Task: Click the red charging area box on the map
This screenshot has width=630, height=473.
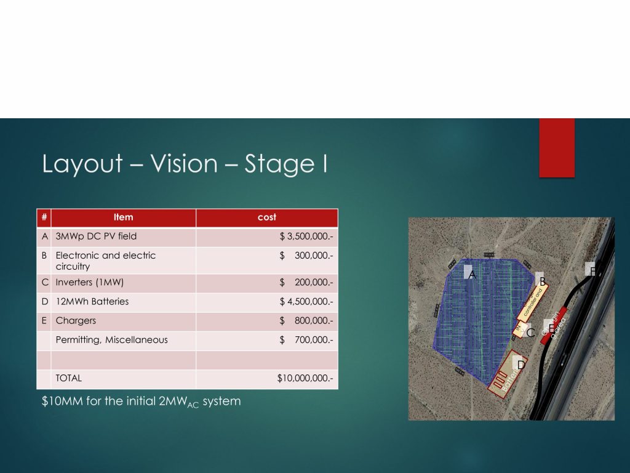Action: tap(554, 326)
